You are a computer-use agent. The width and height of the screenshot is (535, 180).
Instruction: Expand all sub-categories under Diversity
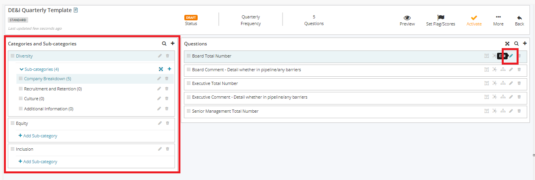[161, 69]
